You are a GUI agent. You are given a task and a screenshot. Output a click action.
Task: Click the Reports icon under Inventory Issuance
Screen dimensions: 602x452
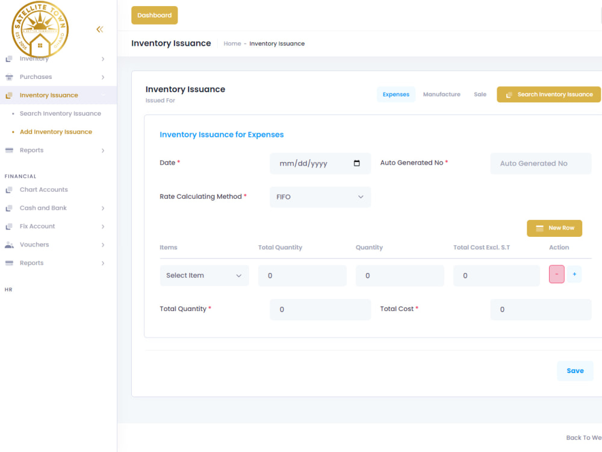coord(9,150)
